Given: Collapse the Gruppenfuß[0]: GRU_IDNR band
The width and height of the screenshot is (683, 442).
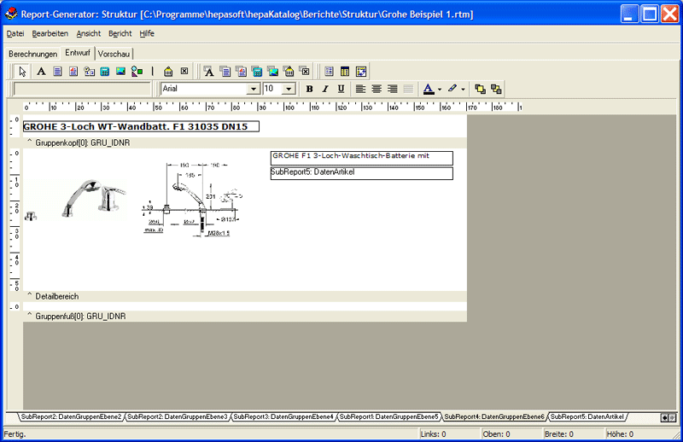Looking at the screenshot, I should [30, 315].
